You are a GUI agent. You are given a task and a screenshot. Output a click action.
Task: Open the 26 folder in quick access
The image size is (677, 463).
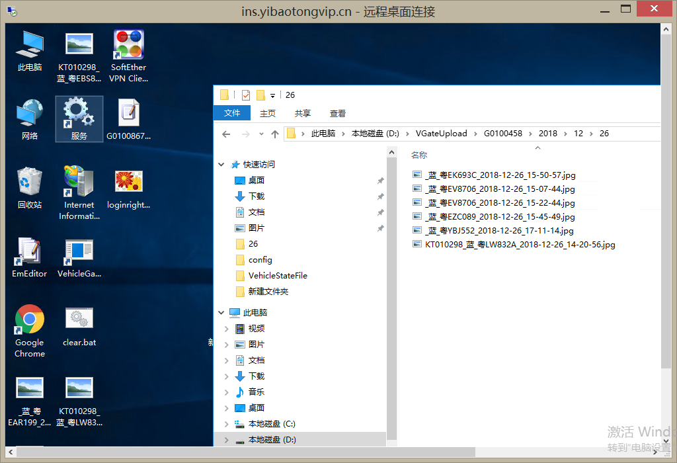tap(253, 244)
